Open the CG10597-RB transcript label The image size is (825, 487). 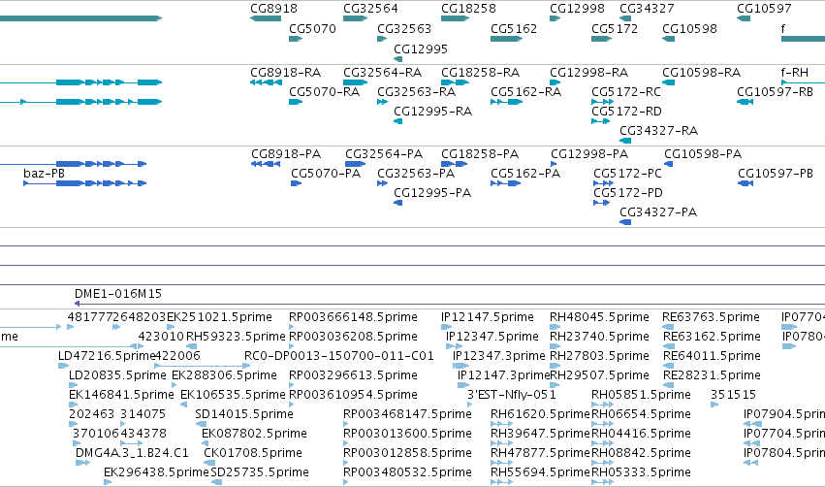coord(775,91)
